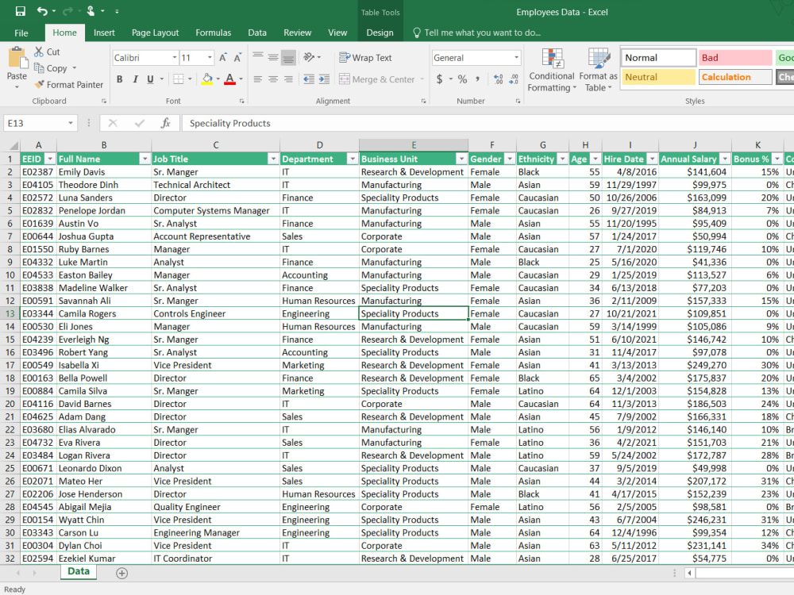Toggle Wrap Text
The height and width of the screenshot is (595, 794).
365,58
